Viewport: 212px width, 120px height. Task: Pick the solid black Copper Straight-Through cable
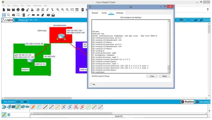[x=45, y=107]
